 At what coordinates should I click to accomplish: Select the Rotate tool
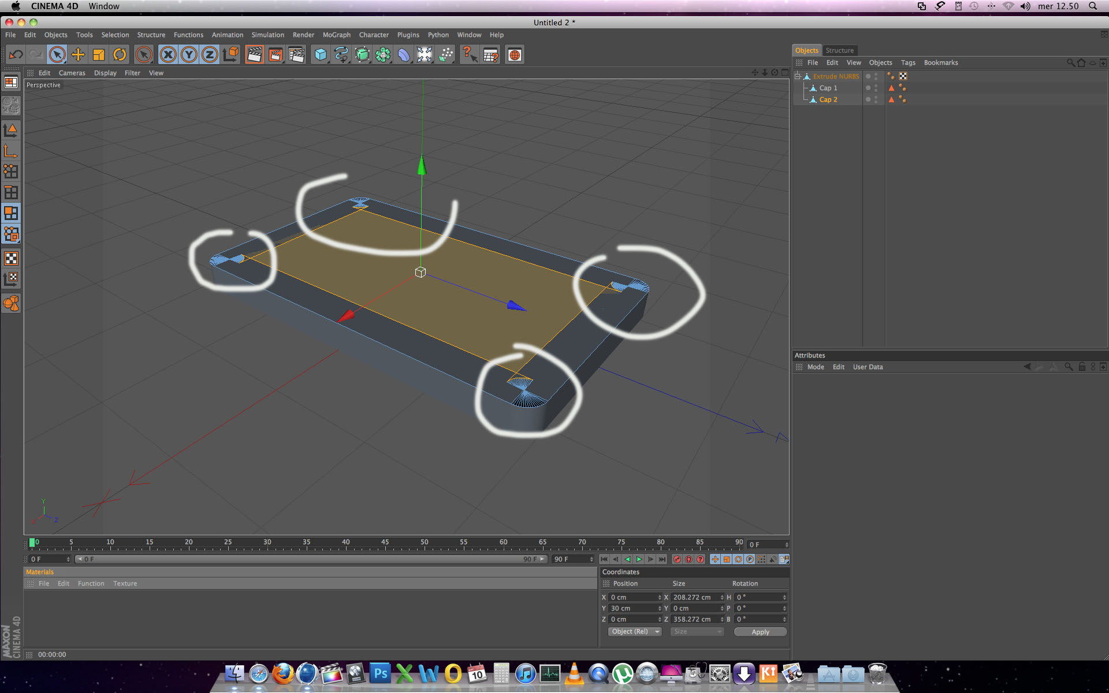tap(120, 55)
